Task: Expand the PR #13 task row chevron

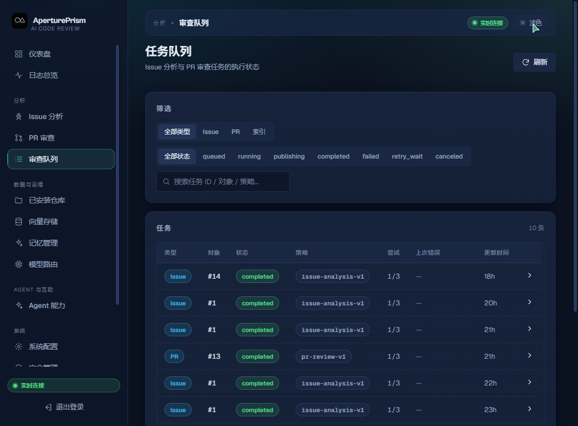Action: click(529, 356)
